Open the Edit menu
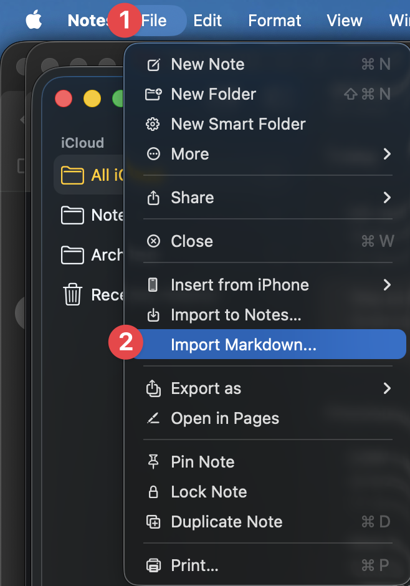 click(x=207, y=21)
